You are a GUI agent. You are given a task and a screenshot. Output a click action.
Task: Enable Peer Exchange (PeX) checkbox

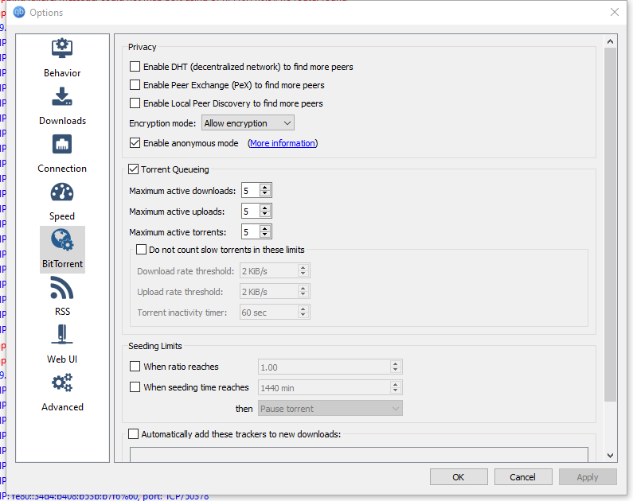[135, 85]
